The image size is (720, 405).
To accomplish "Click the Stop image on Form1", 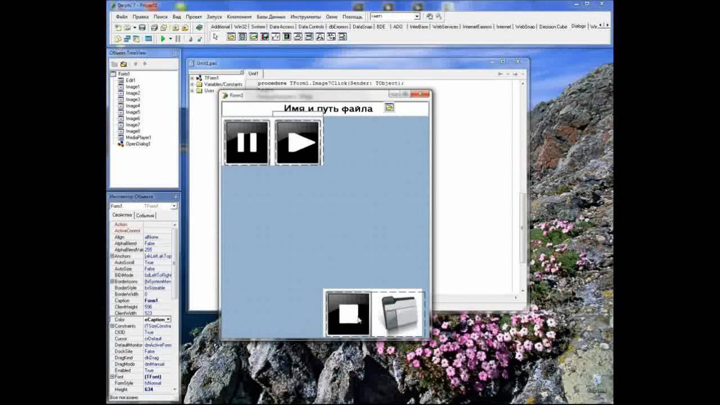I will (x=348, y=314).
